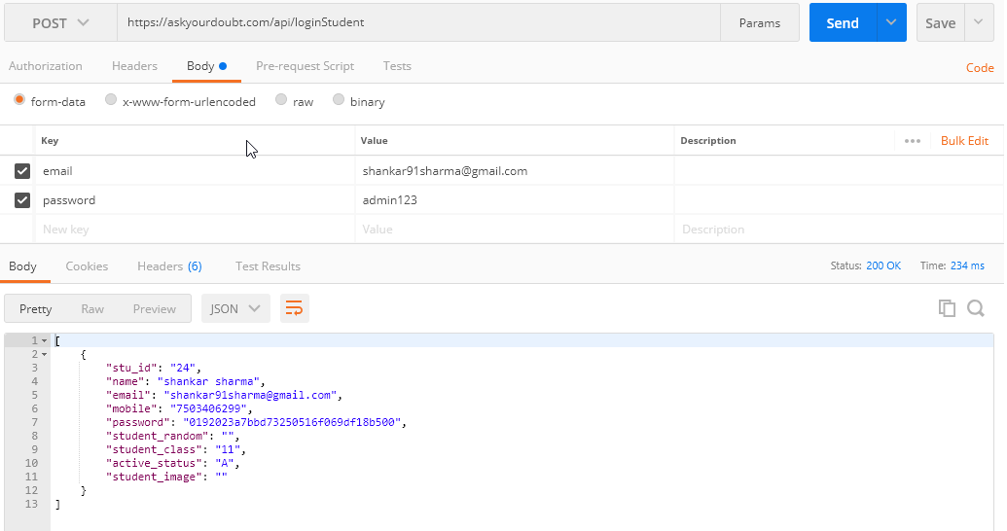Image resolution: width=1007 pixels, height=531 pixels.
Task: Expand the Send button dropdown arrow
Action: pos(891,22)
